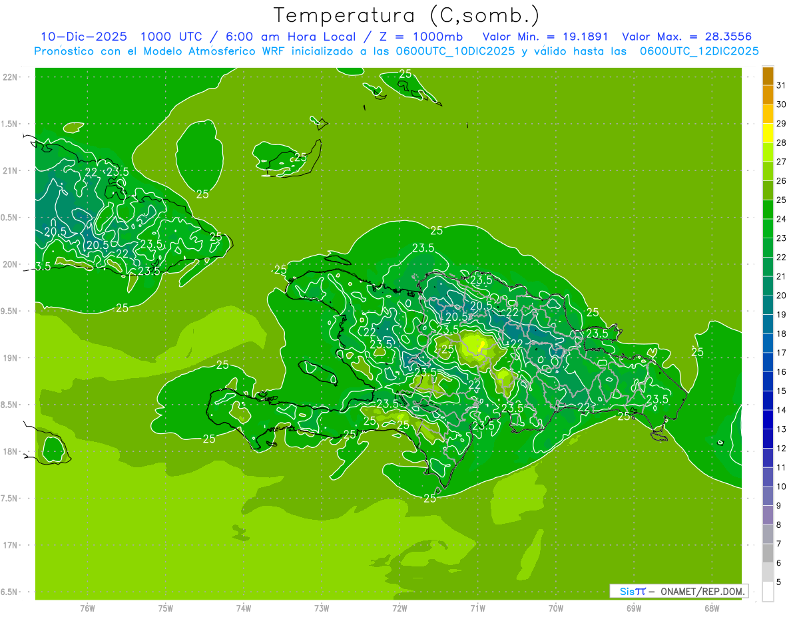Click the 17N latitude axis label
This screenshot has width=799, height=617.
(x=11, y=545)
